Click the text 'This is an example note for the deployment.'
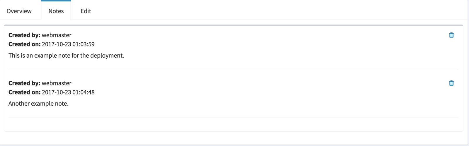This screenshot has height=146, width=469. [66, 56]
